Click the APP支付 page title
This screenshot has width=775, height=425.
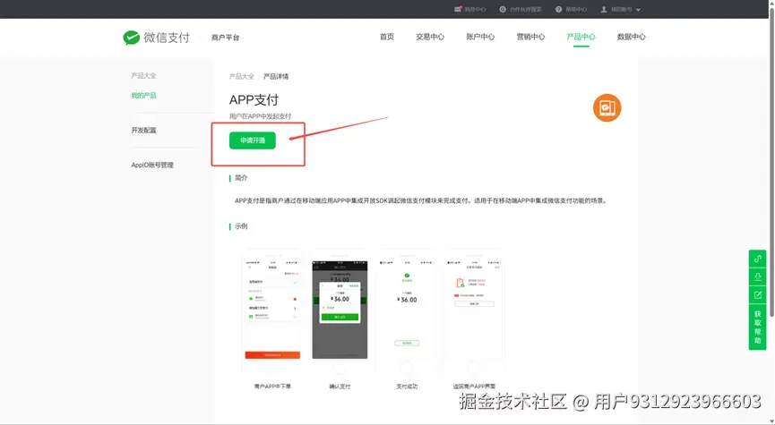pos(254,99)
